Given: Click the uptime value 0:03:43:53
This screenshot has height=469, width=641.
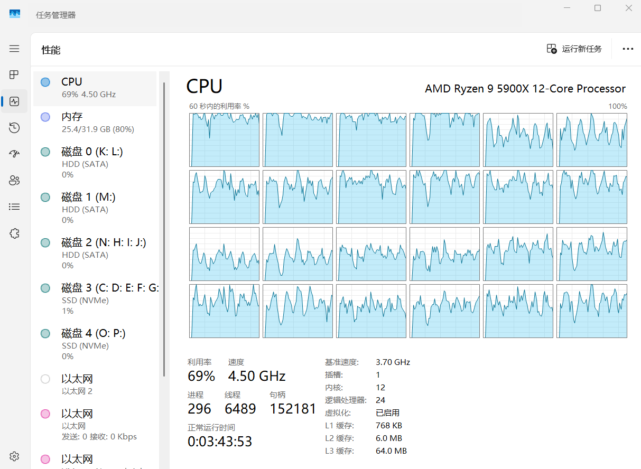Looking at the screenshot, I should coord(220,441).
